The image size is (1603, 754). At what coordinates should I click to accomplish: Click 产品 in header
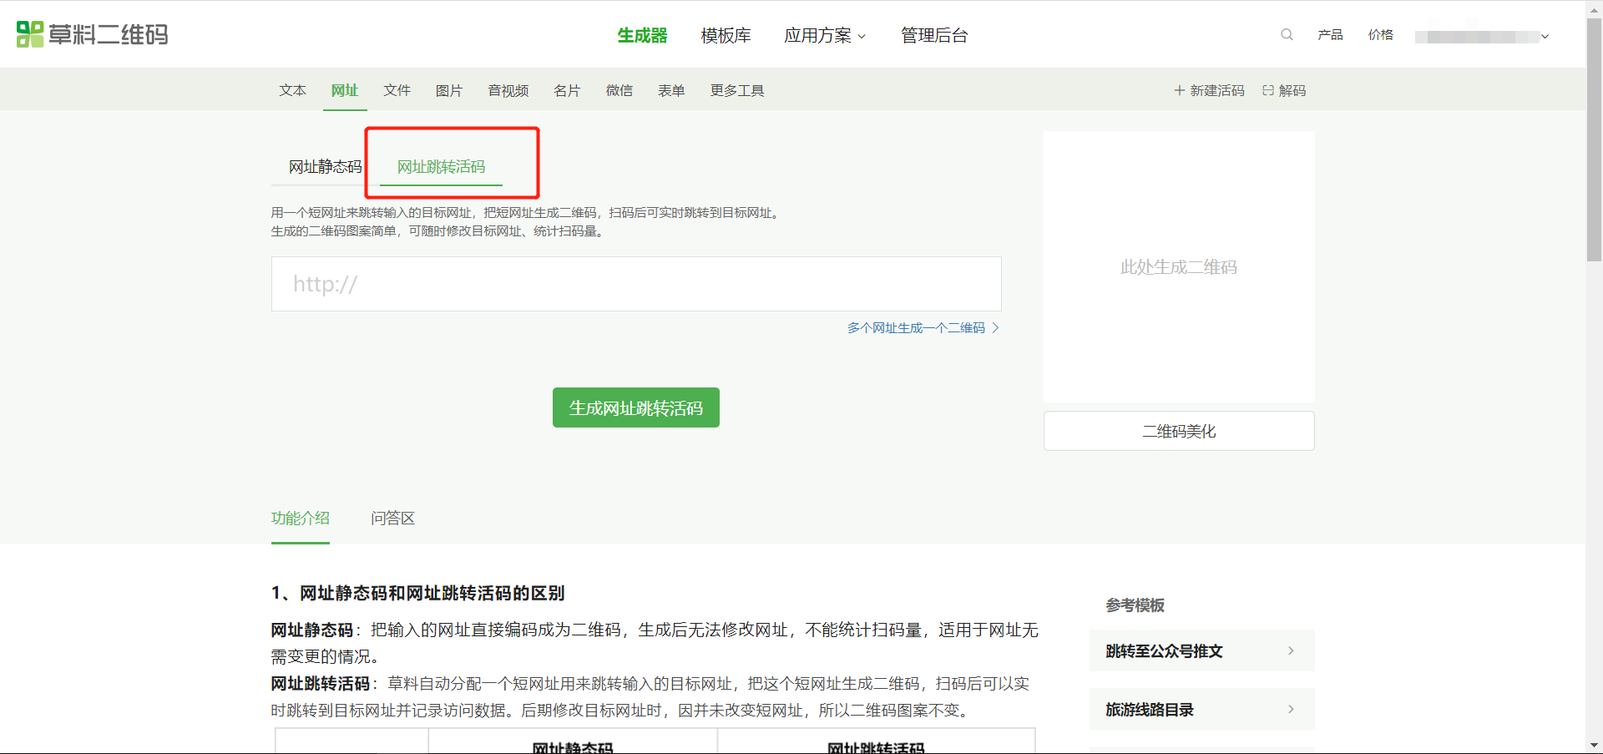tap(1330, 35)
